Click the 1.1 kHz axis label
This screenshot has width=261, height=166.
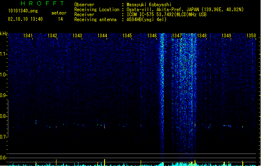pyautogui.click(x=4, y=54)
